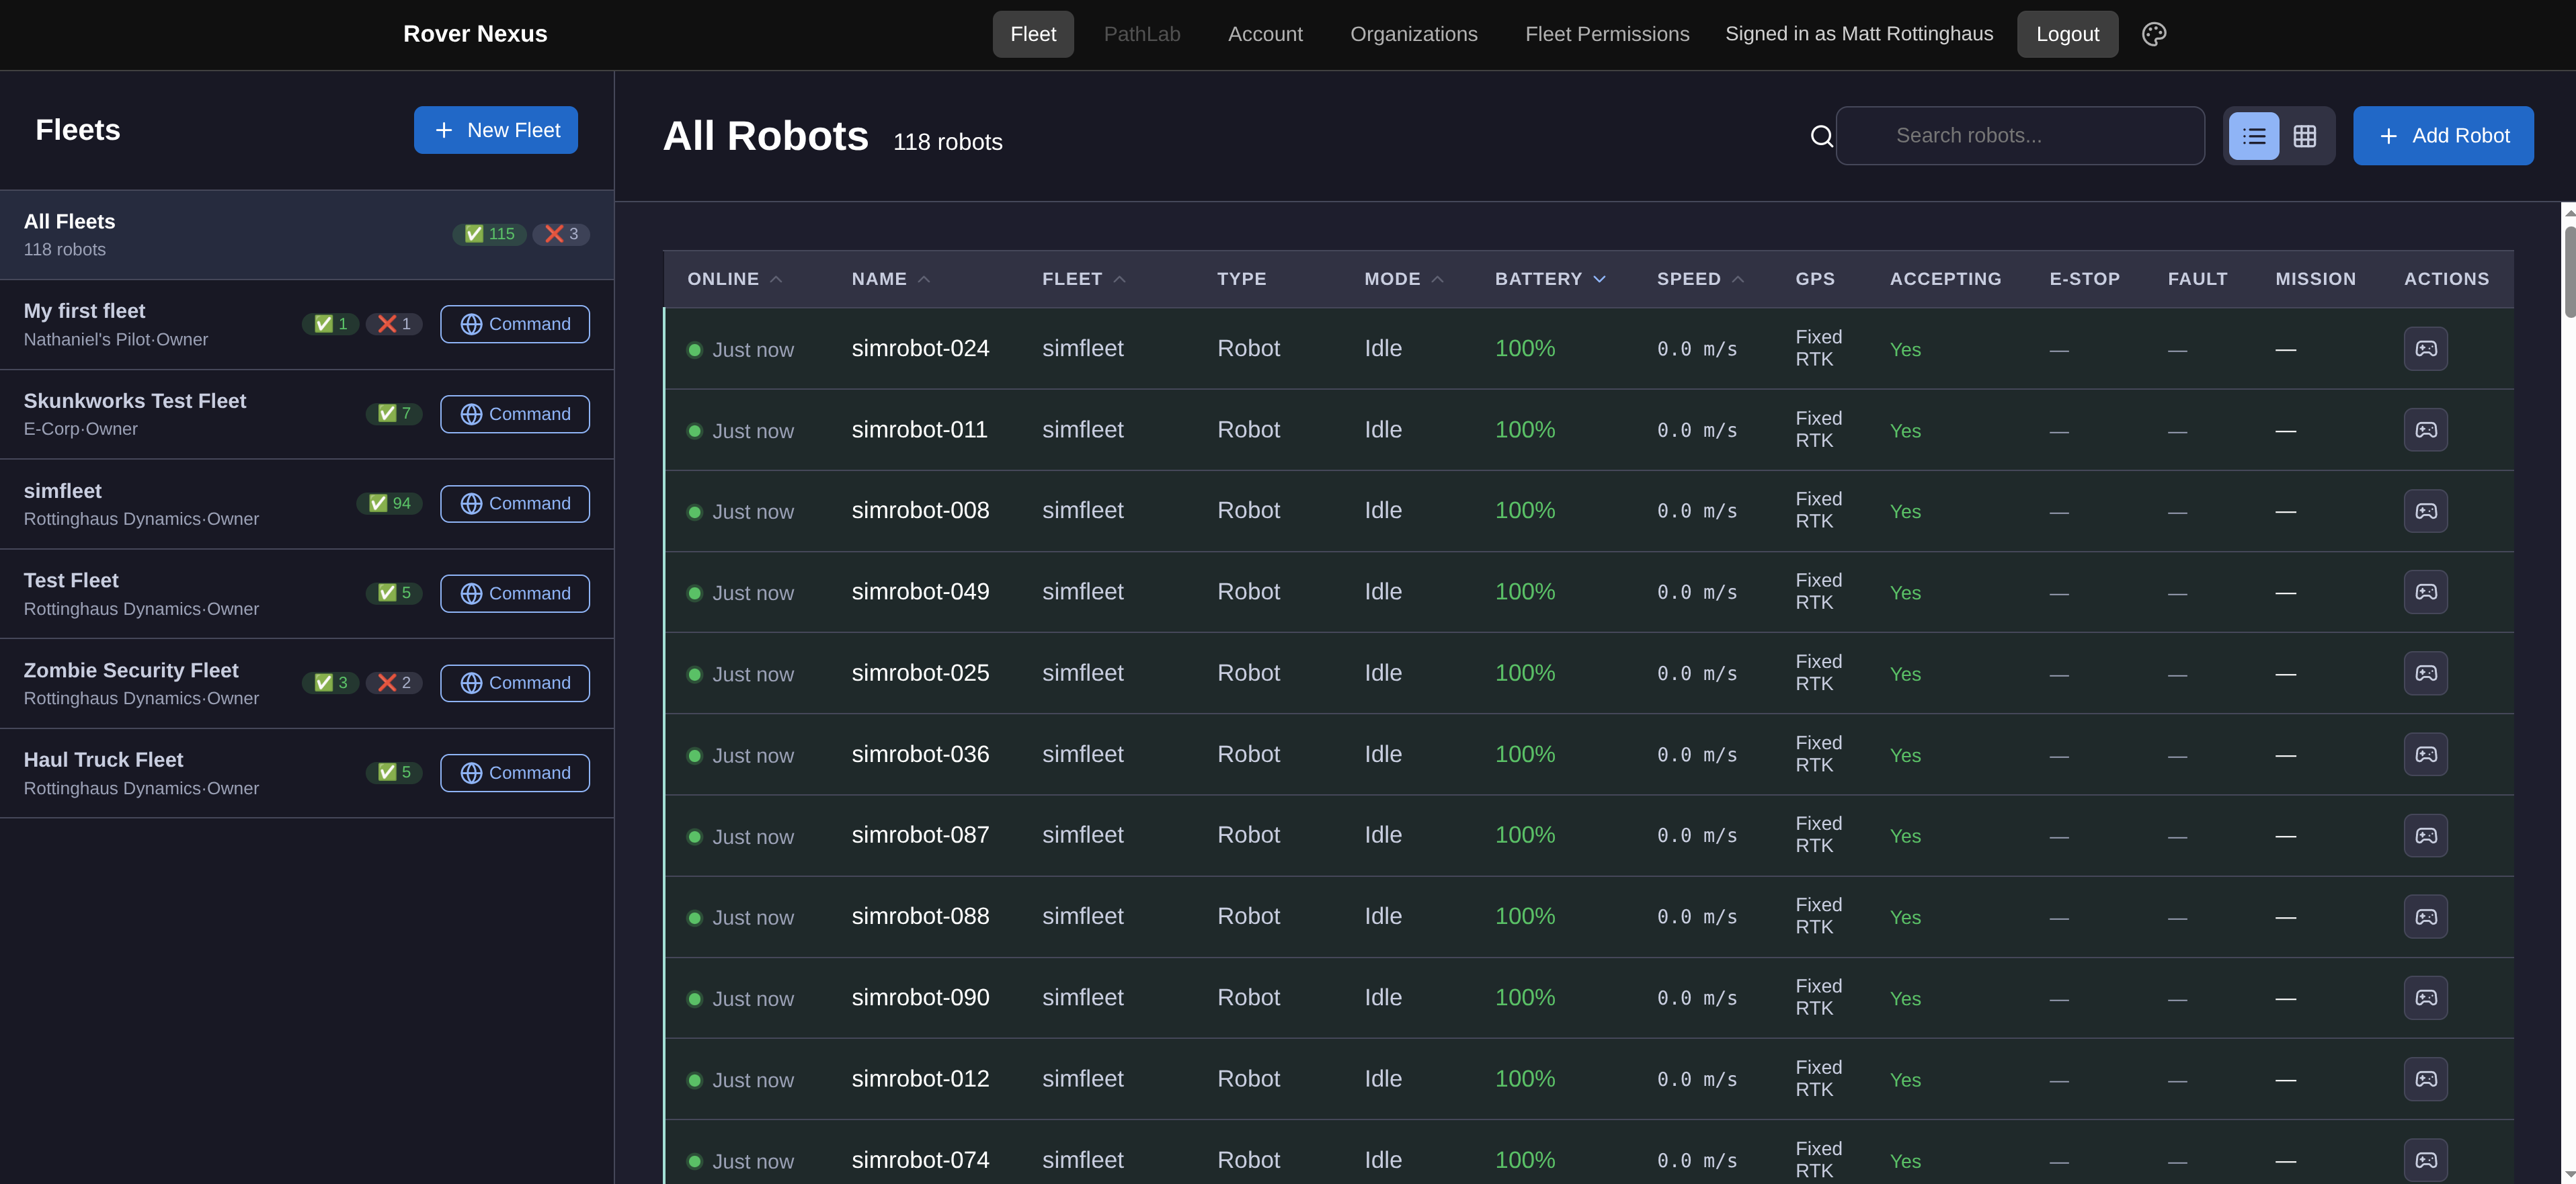2576x1184 pixels.
Task: Create a New Fleet
Action: coord(496,130)
